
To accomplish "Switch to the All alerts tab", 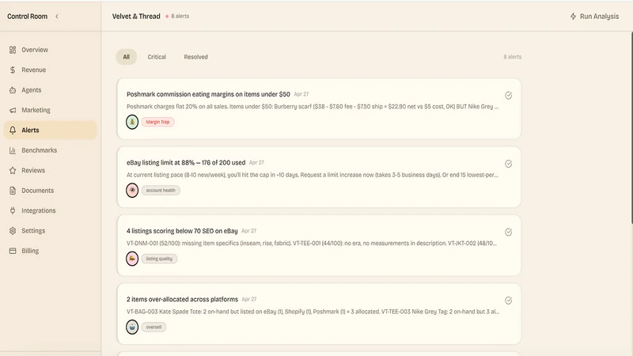I will click(127, 57).
